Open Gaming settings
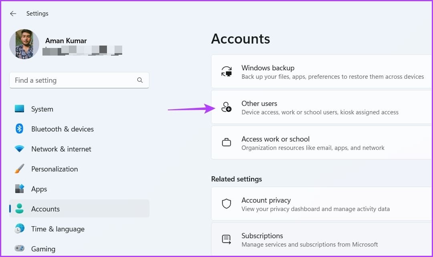Image resolution: width=433 pixels, height=257 pixels. click(43, 249)
